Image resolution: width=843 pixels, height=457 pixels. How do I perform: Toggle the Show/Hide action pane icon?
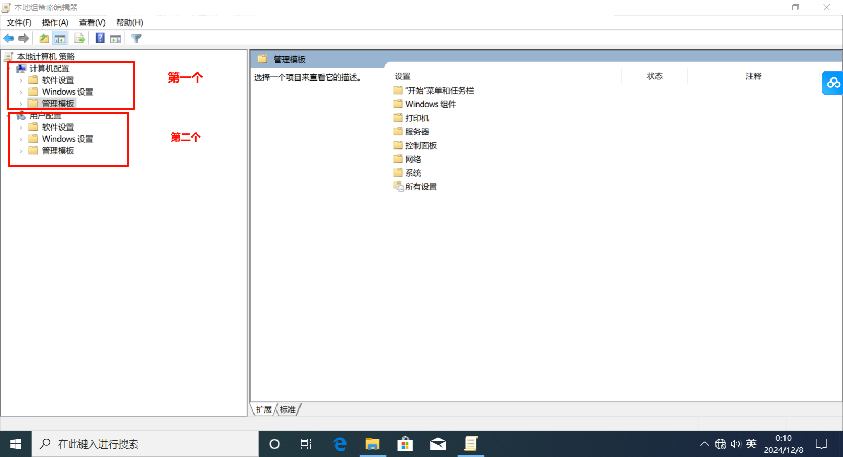pyautogui.click(x=116, y=38)
